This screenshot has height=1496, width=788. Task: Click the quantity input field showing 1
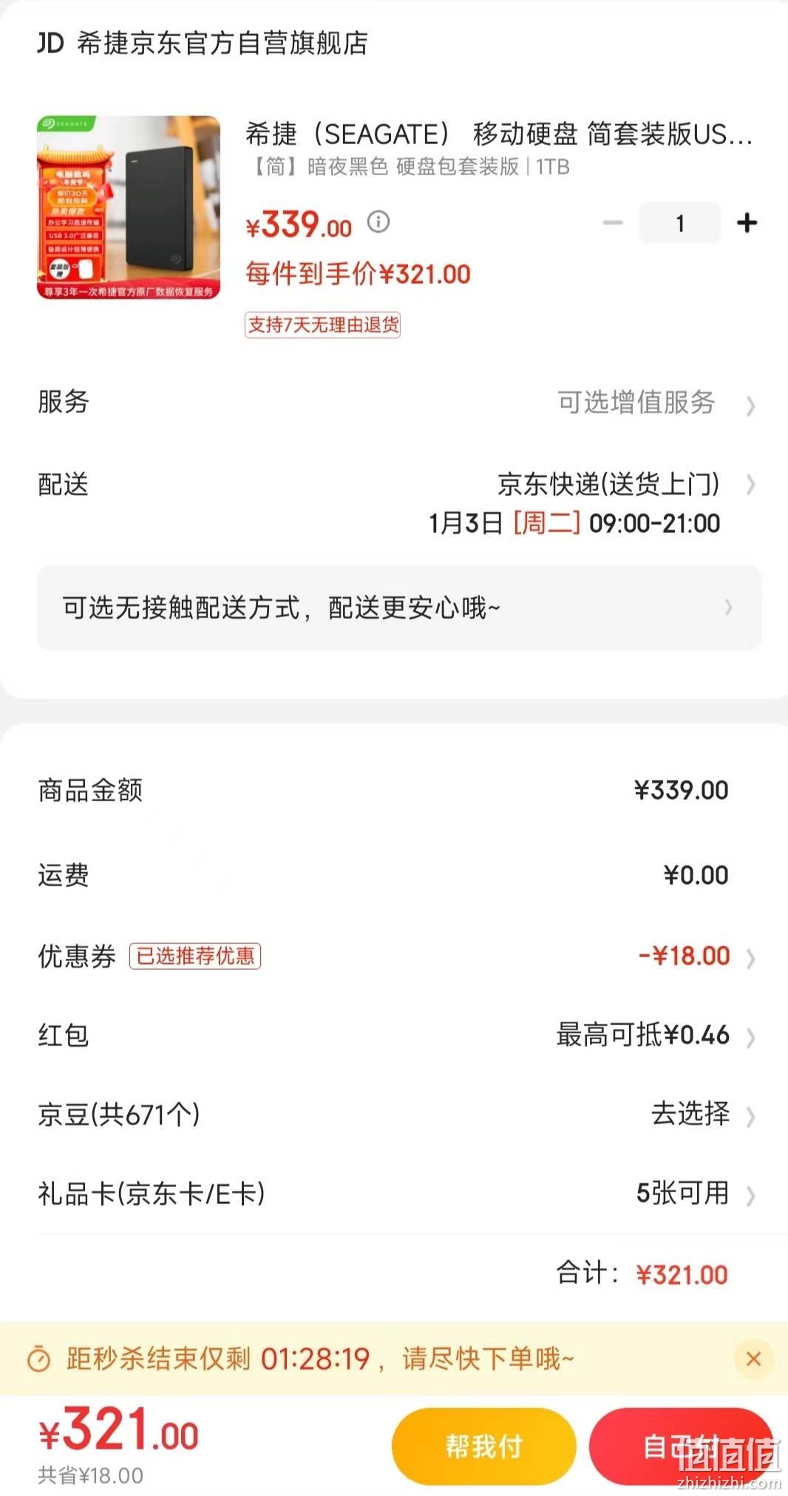point(680,222)
